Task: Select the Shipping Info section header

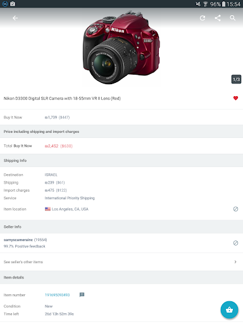Action: [x=121, y=161]
